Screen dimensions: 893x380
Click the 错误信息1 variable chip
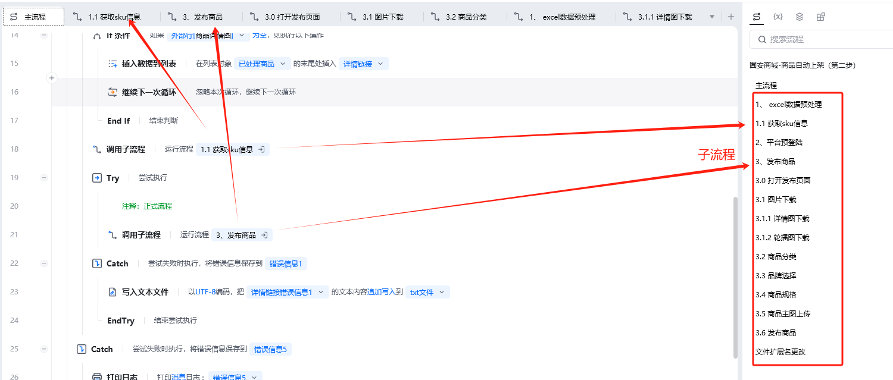click(x=286, y=263)
